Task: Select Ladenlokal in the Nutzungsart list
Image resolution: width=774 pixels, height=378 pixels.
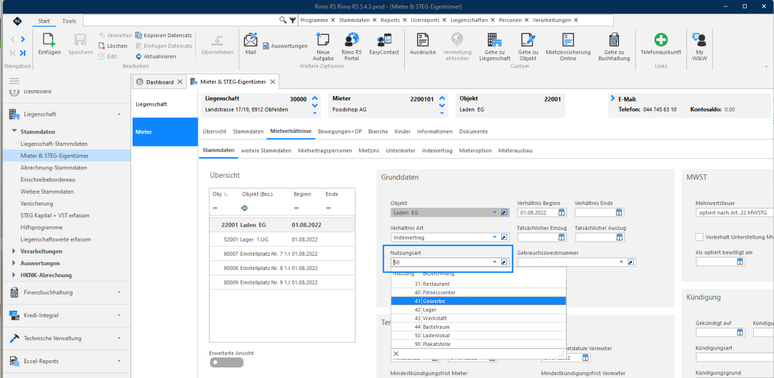Action: 479,335
